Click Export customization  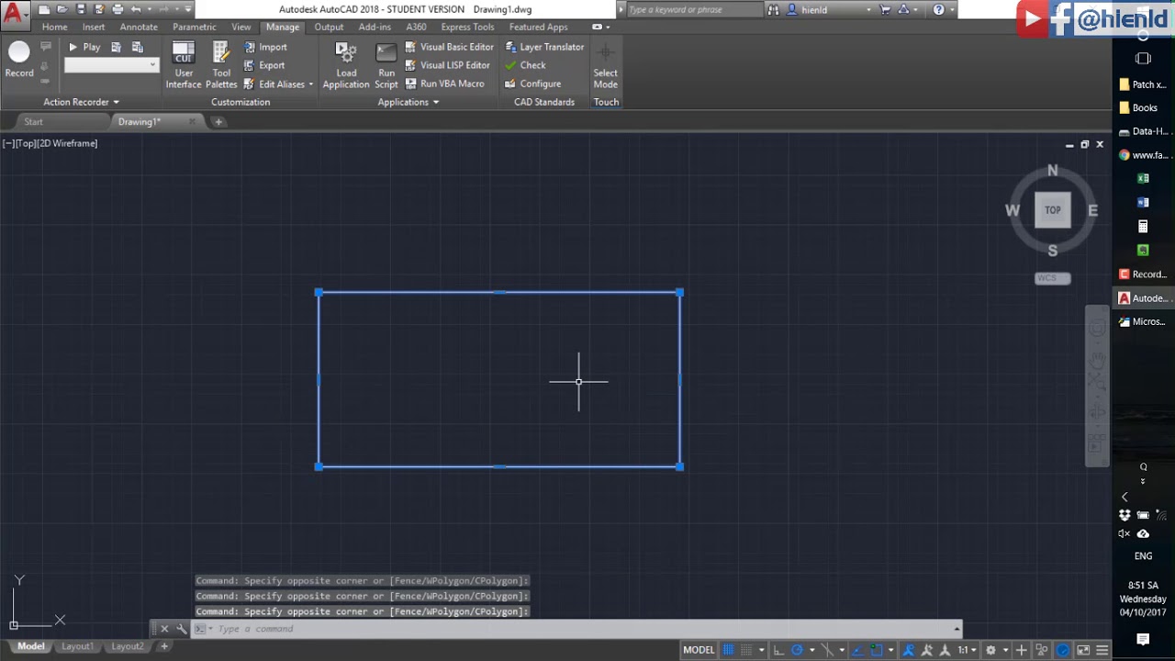coord(264,65)
